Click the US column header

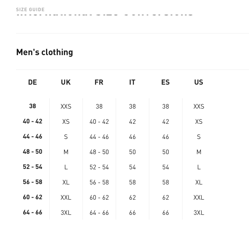[199, 82]
